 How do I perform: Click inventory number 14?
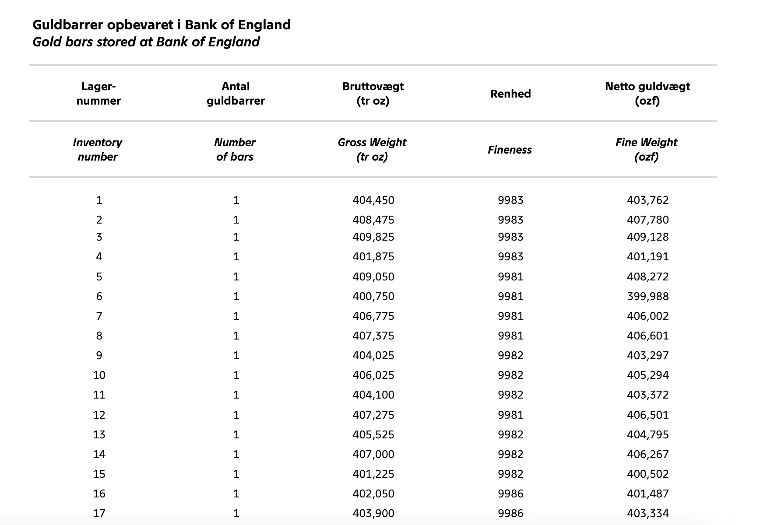[99, 455]
